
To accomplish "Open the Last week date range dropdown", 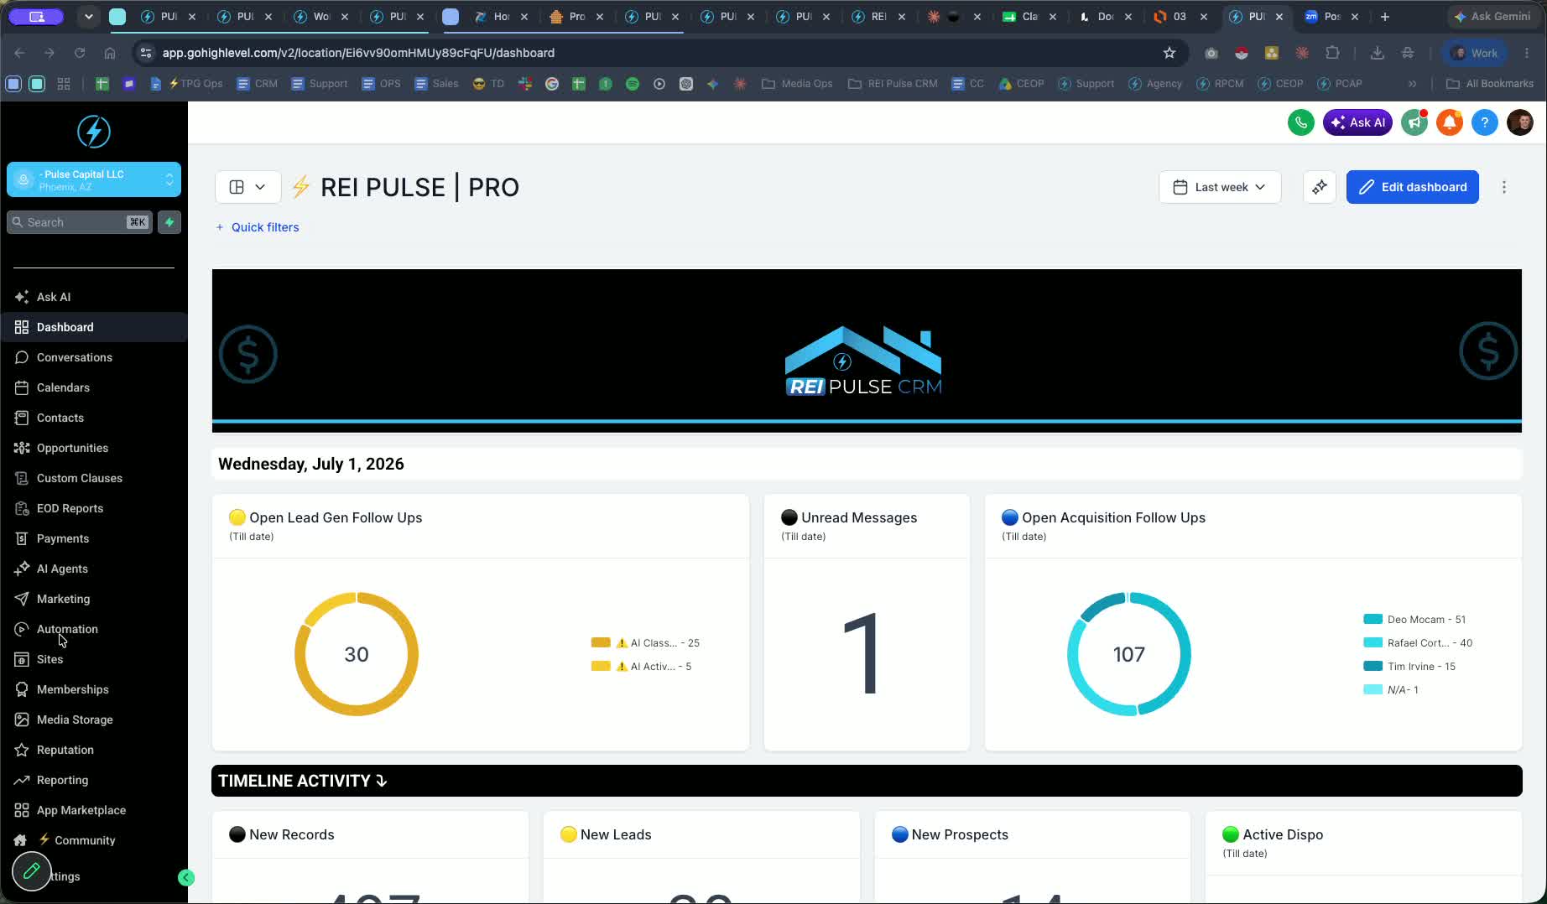I will [1220, 187].
